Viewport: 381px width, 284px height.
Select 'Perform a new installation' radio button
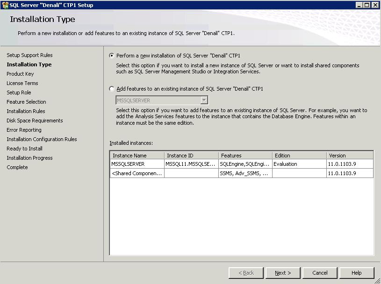(112, 56)
